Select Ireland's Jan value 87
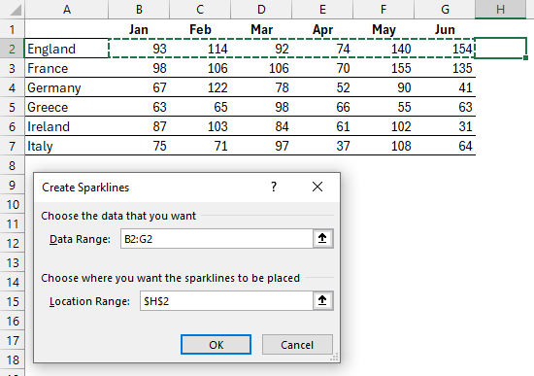The width and height of the screenshot is (534, 376). click(x=139, y=126)
